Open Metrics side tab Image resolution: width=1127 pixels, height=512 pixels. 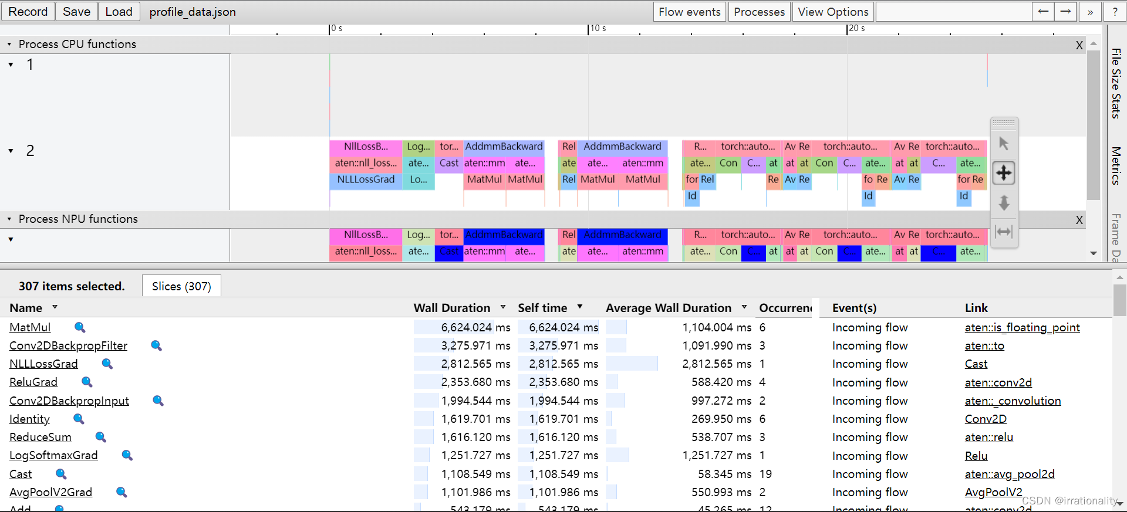point(1116,165)
